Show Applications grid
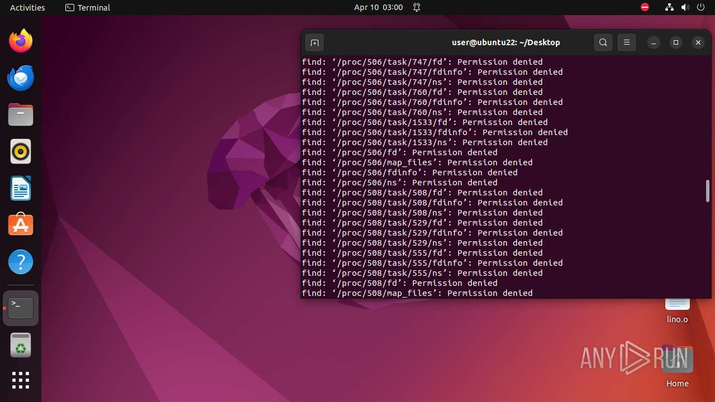 [21, 380]
